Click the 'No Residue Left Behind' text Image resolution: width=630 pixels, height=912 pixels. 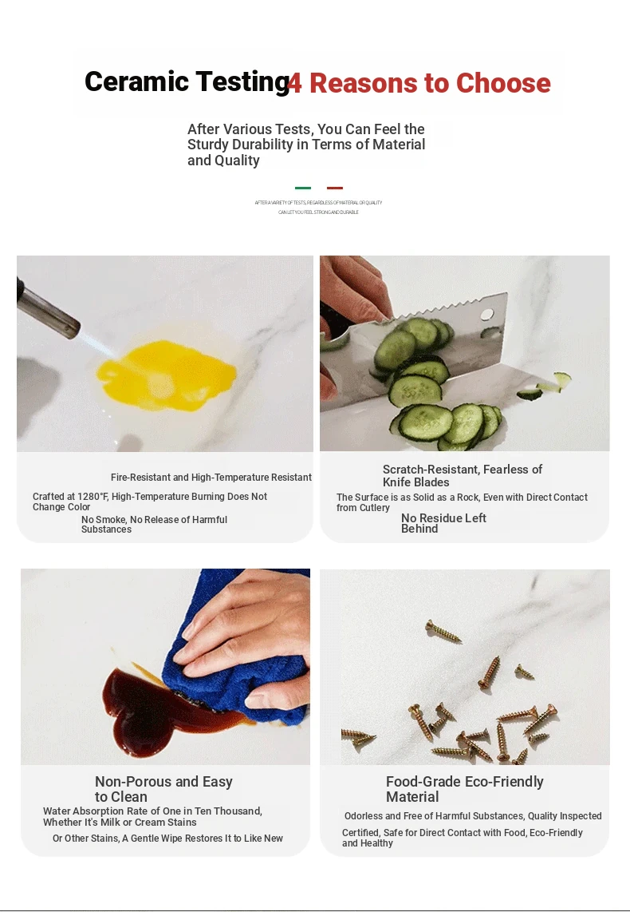tap(443, 523)
